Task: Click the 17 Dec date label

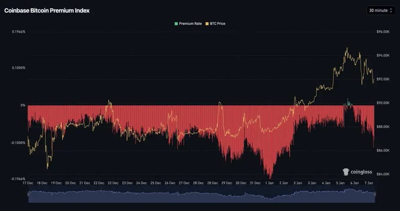Action: 28,183
